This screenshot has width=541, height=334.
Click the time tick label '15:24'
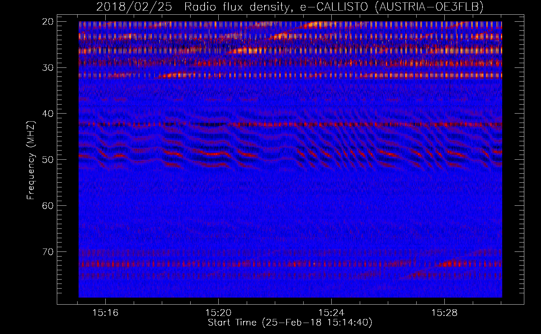[331, 313]
